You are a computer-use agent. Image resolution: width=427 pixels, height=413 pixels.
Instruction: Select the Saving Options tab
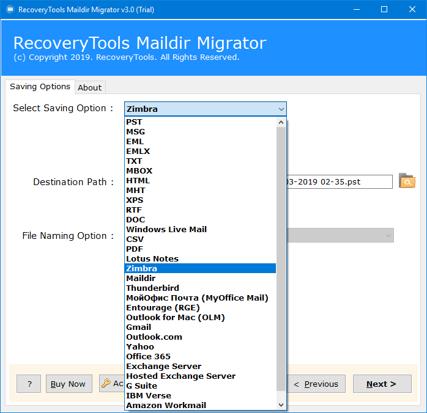40,87
